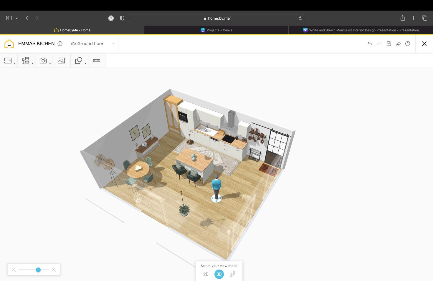This screenshot has height=281, width=433.
Task: Show the Safari tab overview
Action: [x=425, y=18]
